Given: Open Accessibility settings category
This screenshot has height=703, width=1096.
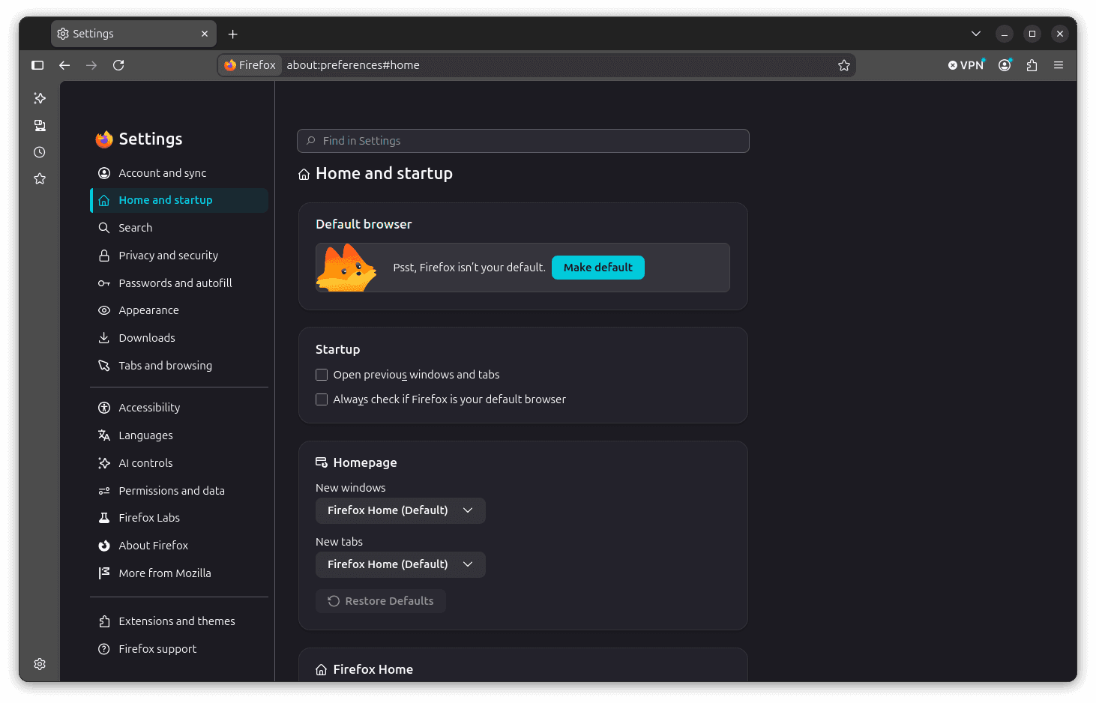Looking at the screenshot, I should (x=179, y=408).
